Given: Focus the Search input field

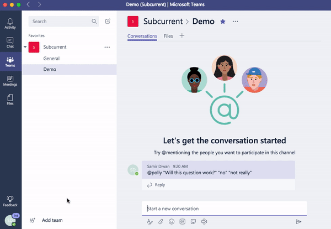Looking at the screenshot, I should point(64,22).
